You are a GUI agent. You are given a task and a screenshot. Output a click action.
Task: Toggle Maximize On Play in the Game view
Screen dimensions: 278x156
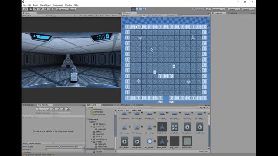point(86,16)
